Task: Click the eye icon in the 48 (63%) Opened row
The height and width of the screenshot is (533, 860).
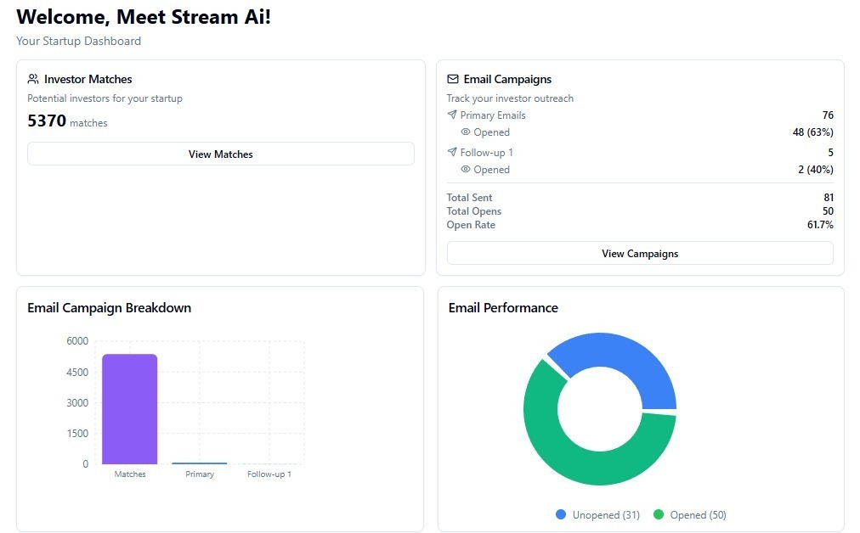Action: pos(465,132)
